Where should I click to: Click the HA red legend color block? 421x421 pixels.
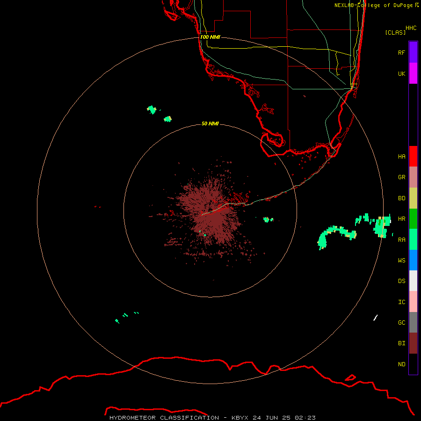click(413, 156)
